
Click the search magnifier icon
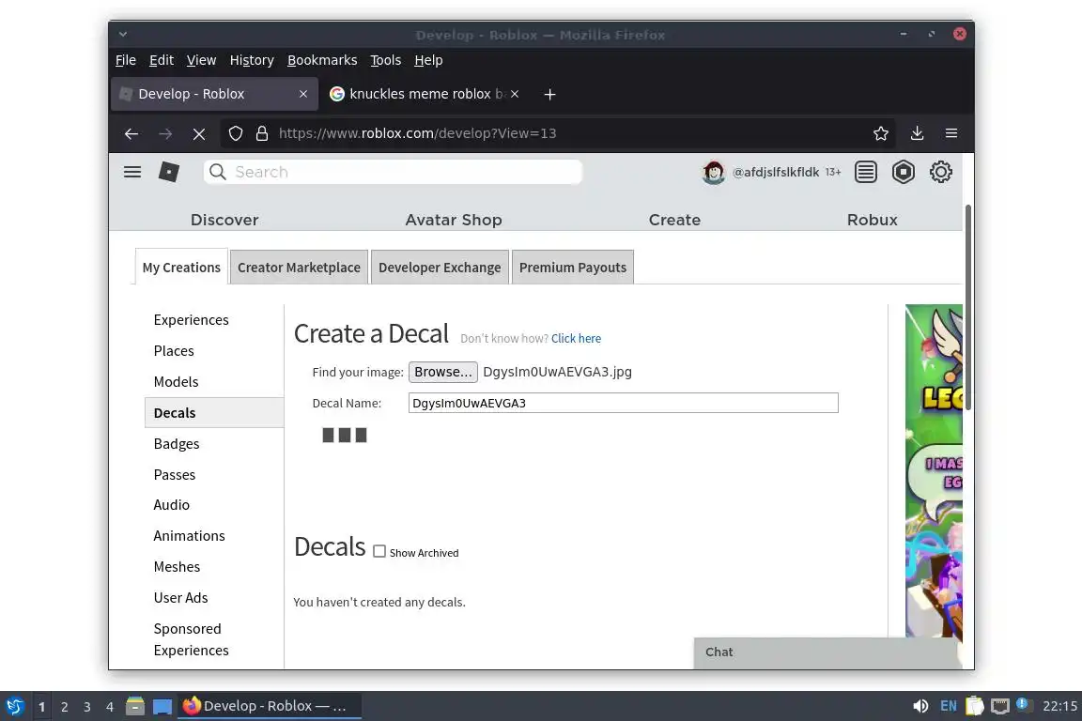click(x=217, y=172)
